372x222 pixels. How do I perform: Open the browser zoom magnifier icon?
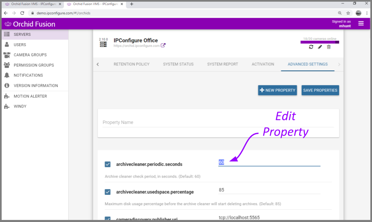340,13
